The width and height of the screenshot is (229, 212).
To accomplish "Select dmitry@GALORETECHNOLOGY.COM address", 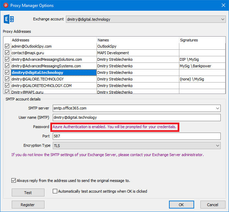I will pos(53,86).
